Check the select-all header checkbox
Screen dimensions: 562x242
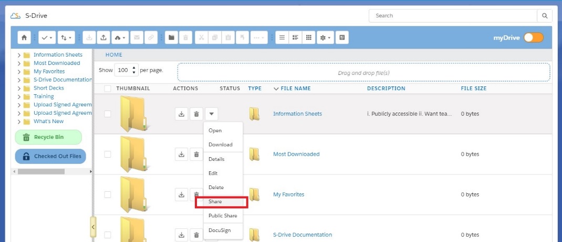click(108, 89)
